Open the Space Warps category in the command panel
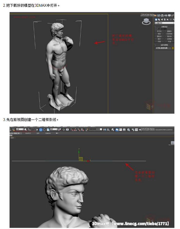This screenshot has height=229, width=180. click(x=171, y=20)
